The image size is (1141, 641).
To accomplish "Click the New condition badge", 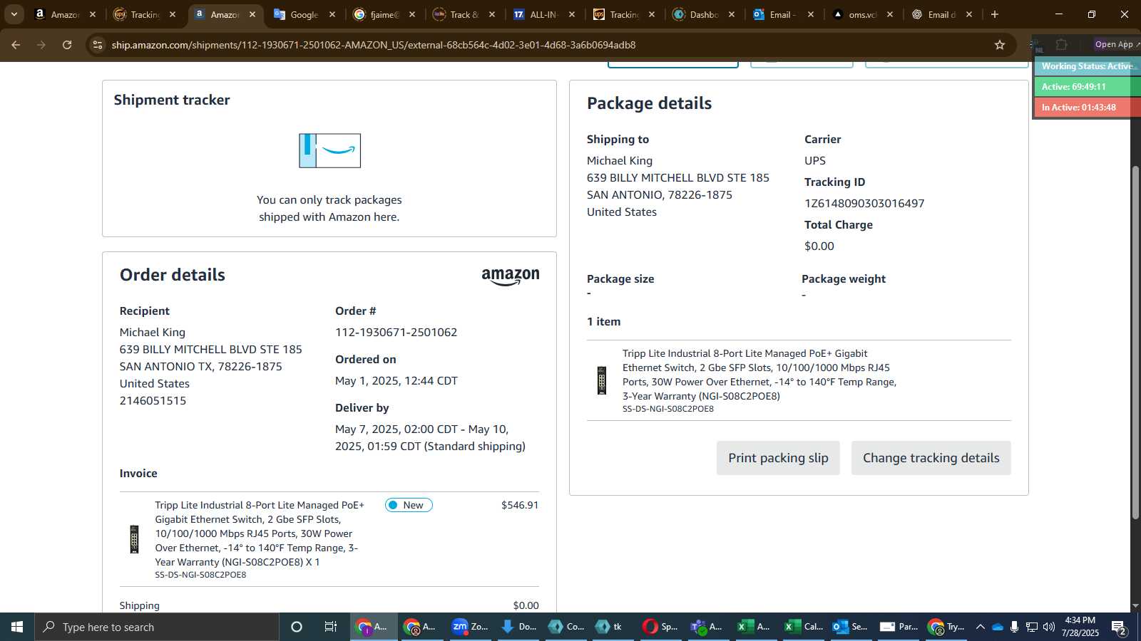I will click(x=409, y=505).
